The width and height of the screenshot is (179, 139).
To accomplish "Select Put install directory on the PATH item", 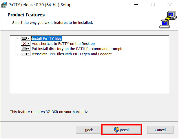I will point(78,49).
